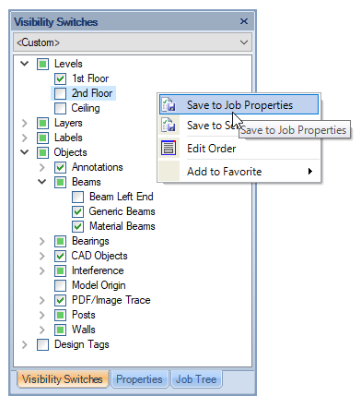
Task: Toggle the Objects checkbox
Action: click(42, 152)
